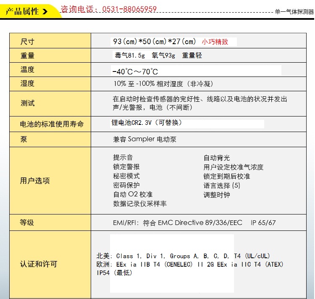This screenshot has width=315, height=299.
Task: Click the 提示音 option
Action: 123,158
